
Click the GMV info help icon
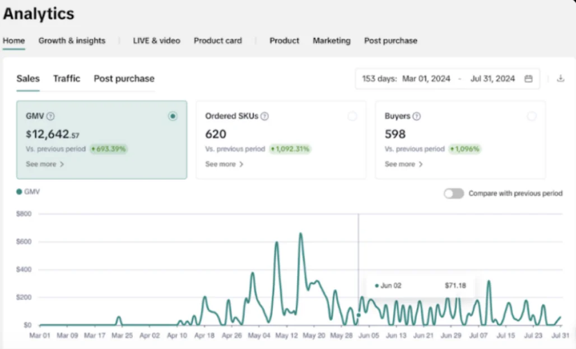point(50,116)
